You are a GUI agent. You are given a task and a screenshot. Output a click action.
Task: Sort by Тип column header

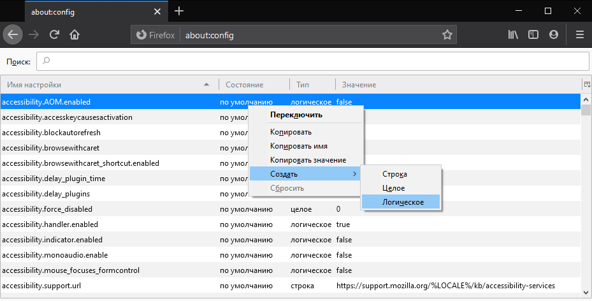(x=312, y=85)
